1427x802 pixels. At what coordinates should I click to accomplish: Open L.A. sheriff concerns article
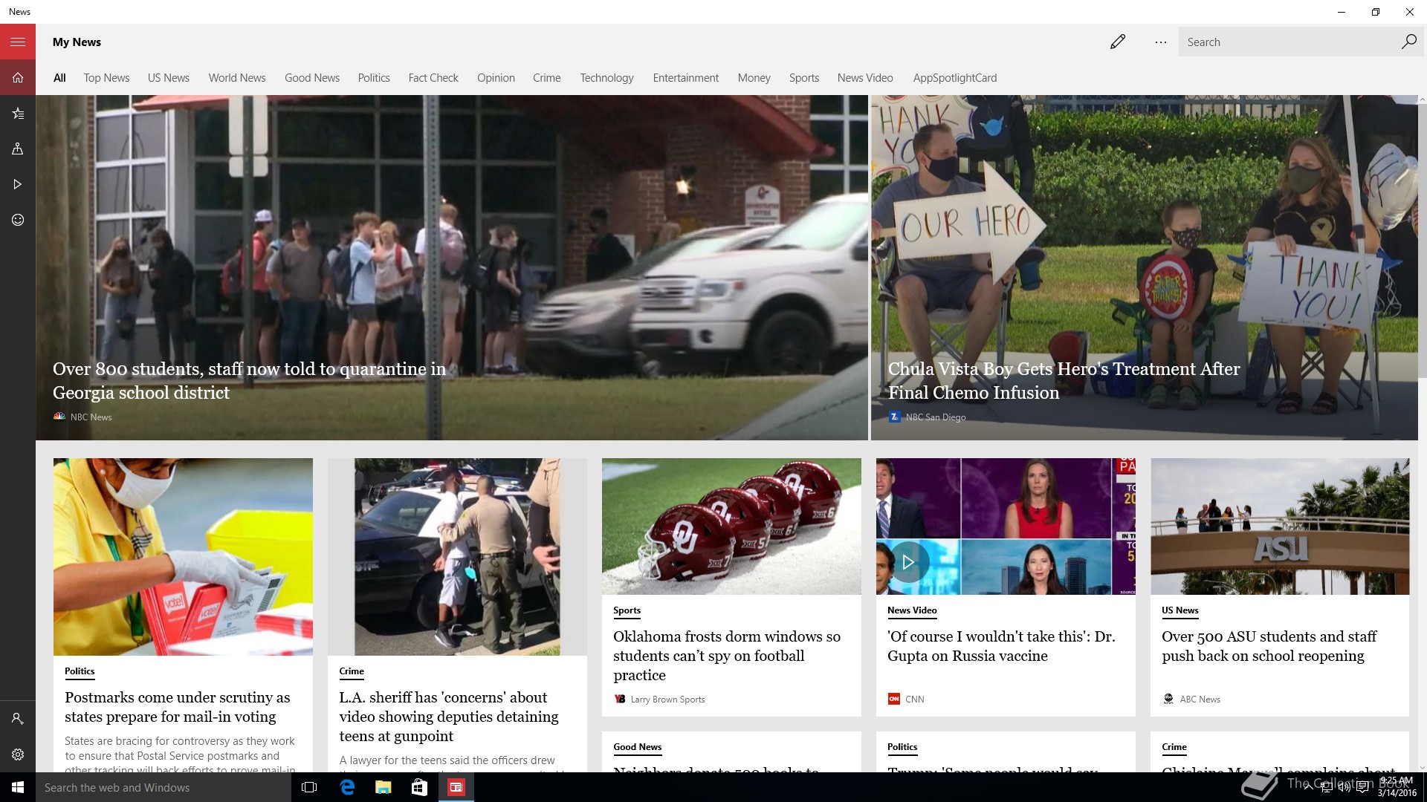(449, 717)
